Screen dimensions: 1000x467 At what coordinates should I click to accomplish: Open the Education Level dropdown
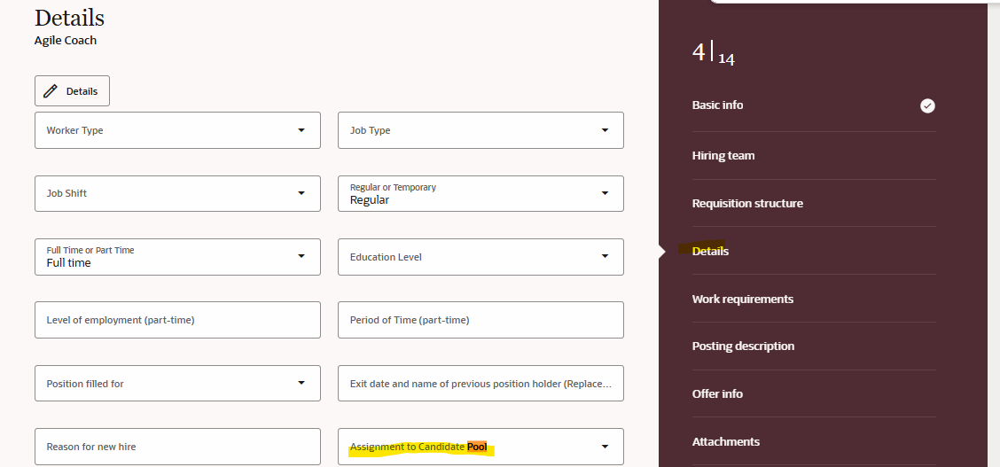pos(480,257)
